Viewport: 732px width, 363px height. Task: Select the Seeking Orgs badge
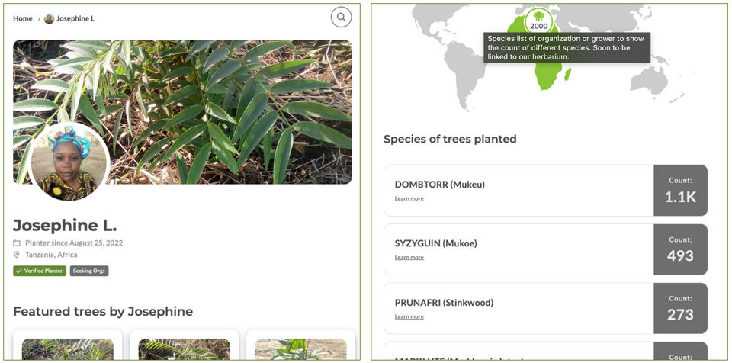(x=89, y=271)
